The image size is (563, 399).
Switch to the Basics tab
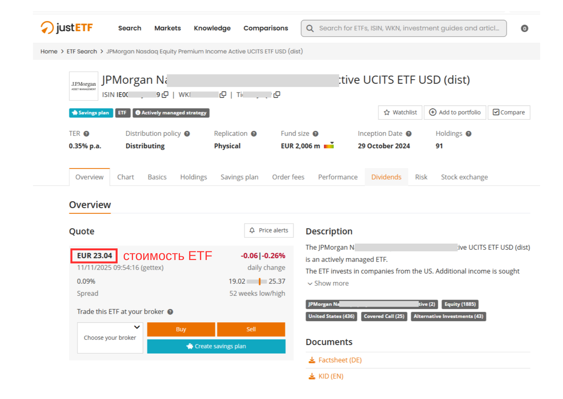(x=157, y=177)
